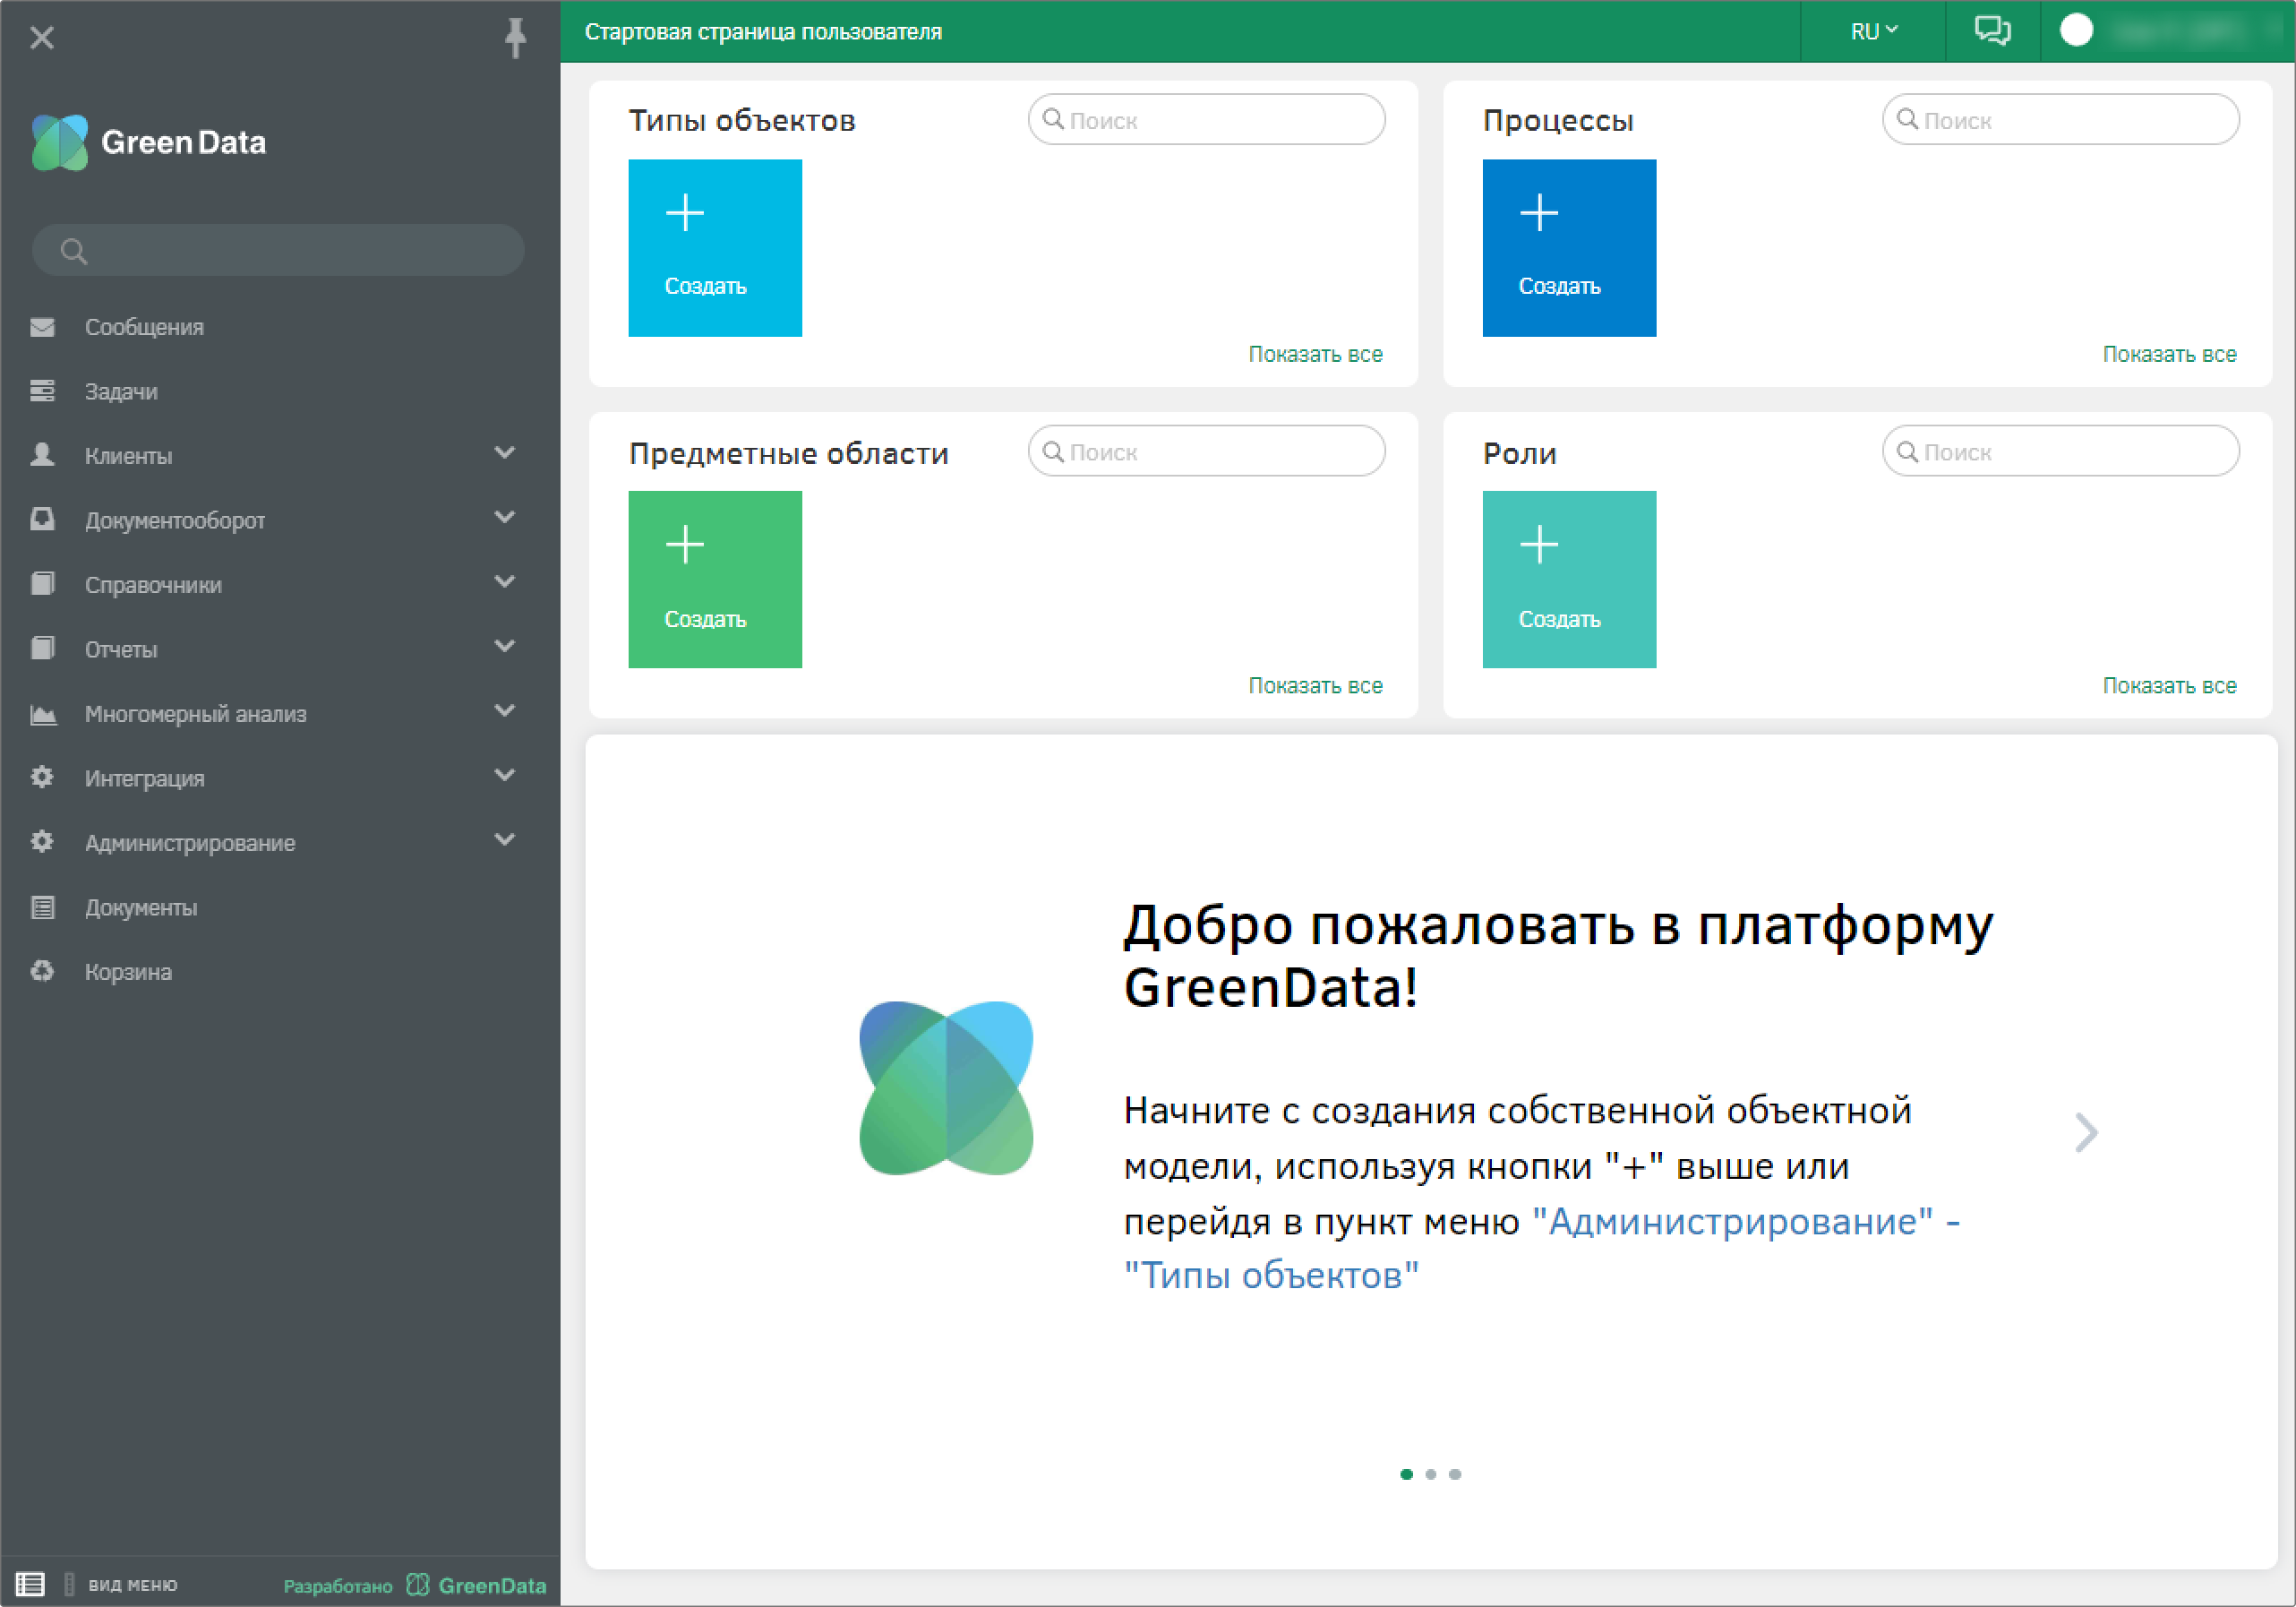Search in the Процессы field
The height and width of the screenshot is (1607, 2296).
click(x=2060, y=120)
